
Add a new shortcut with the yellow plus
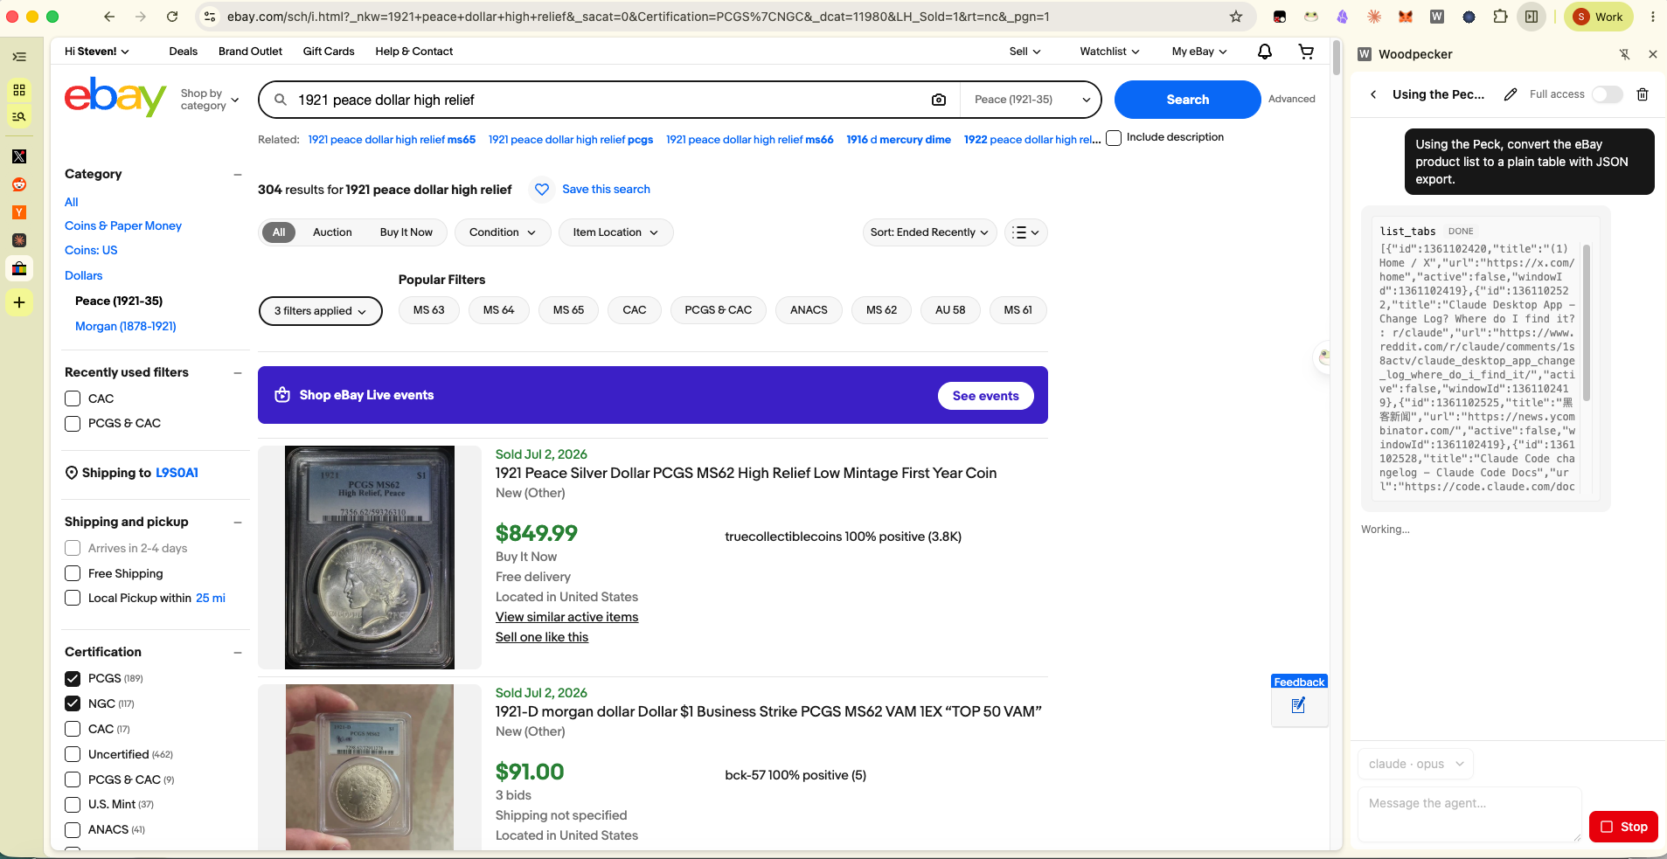point(19,302)
